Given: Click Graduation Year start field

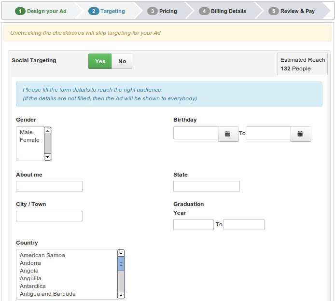Looking at the screenshot, I should pos(193,225).
